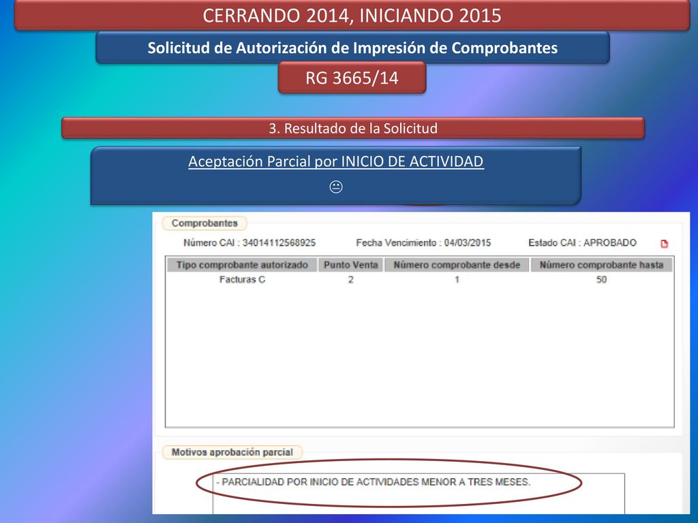
Task: Click the Solicitud de Autorización de Impresión title
Action: (352, 48)
